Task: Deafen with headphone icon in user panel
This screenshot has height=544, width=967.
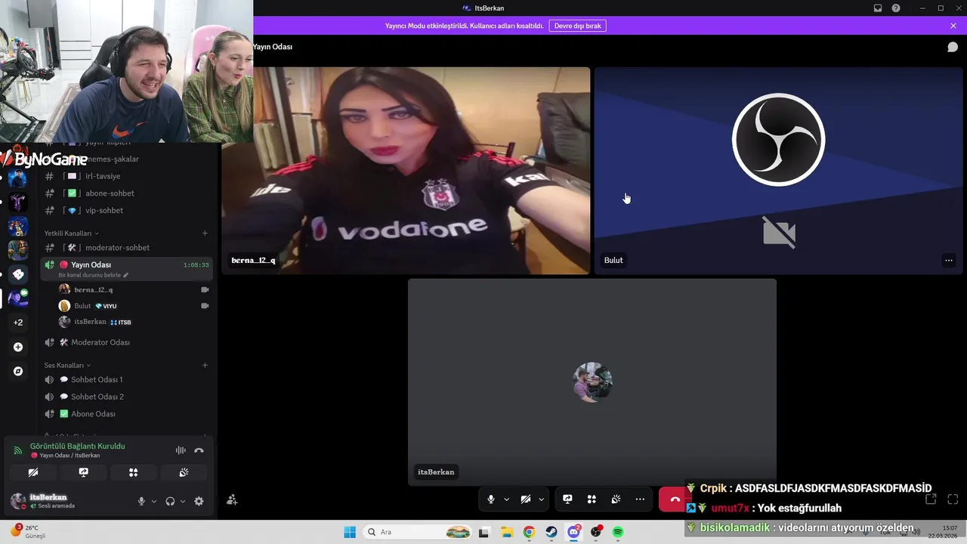Action: pos(170,501)
